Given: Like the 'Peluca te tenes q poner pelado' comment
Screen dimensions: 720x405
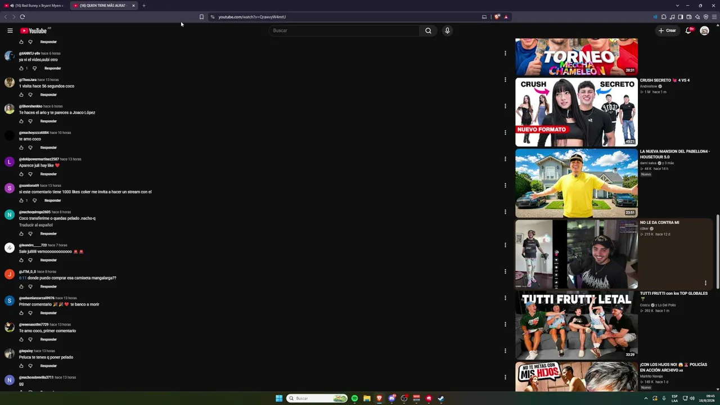Looking at the screenshot, I should (21, 366).
